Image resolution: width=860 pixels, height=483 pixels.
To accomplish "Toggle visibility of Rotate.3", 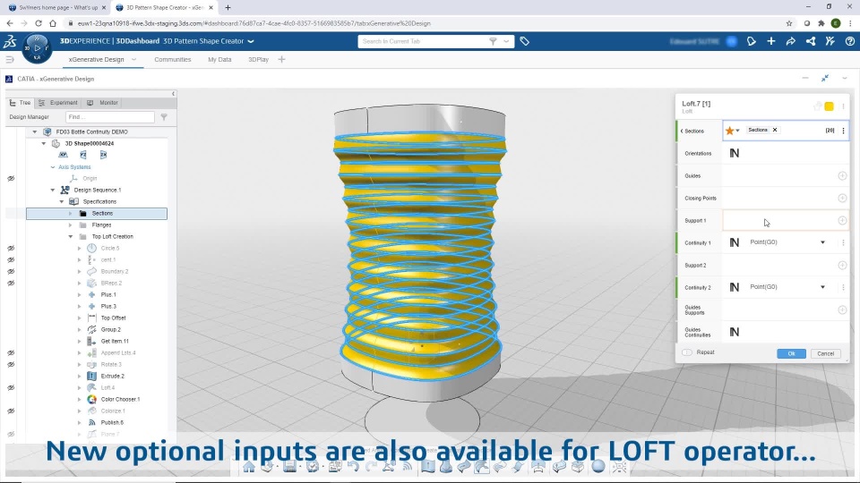I will [11, 365].
